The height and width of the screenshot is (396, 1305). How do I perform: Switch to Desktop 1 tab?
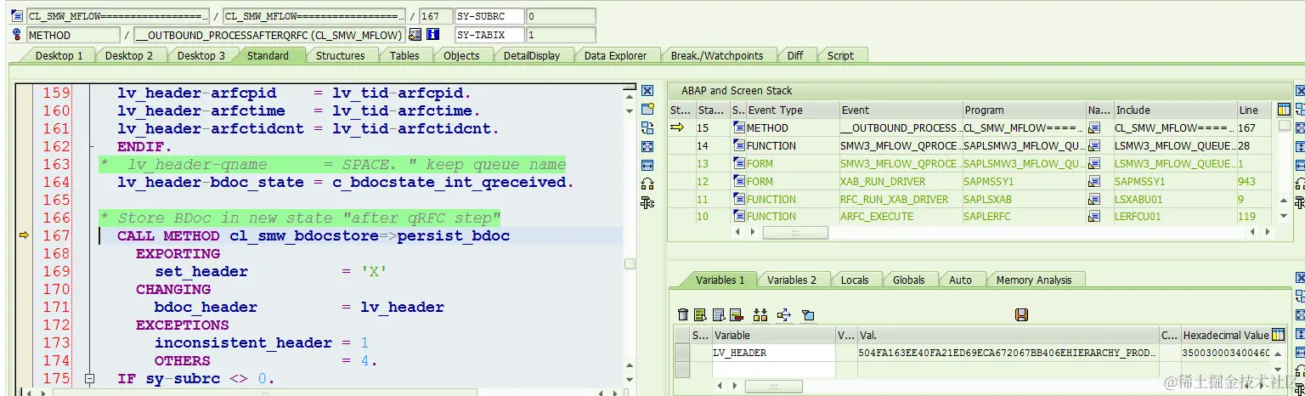pos(59,55)
